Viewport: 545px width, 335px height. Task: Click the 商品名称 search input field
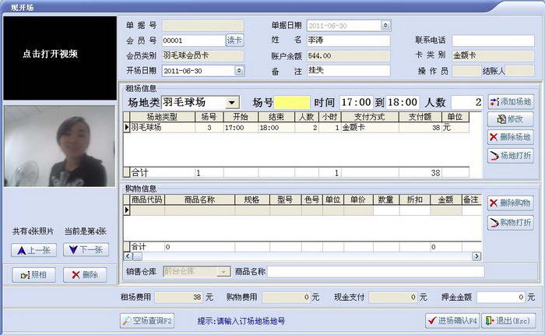375,272
